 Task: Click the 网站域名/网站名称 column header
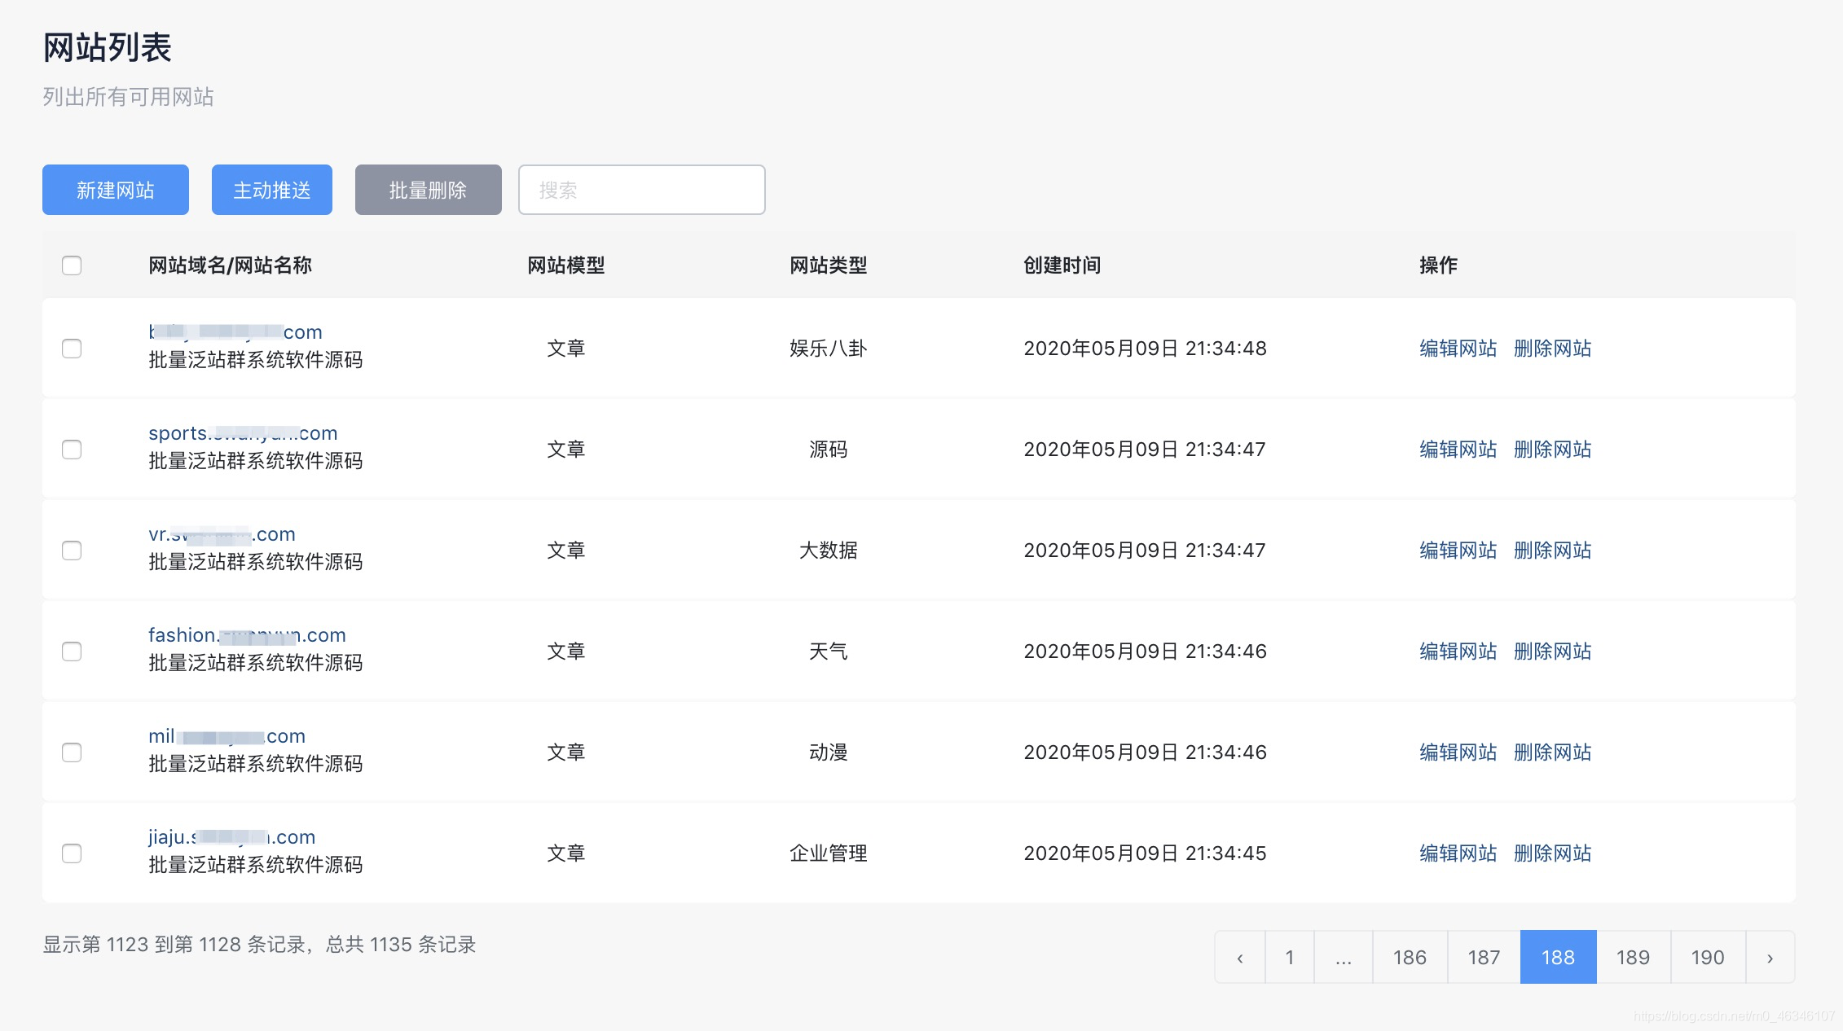point(230,265)
